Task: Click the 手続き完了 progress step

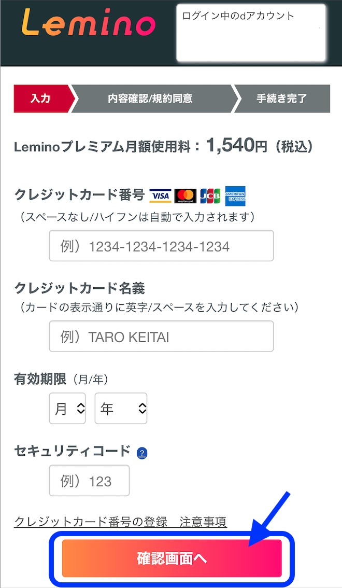Action: (x=282, y=98)
